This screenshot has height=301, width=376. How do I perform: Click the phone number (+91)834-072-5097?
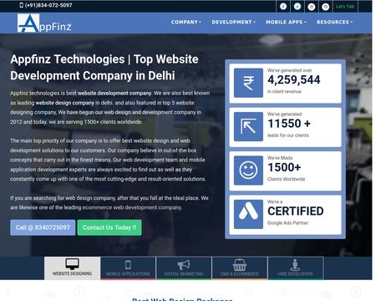pos(46,5)
